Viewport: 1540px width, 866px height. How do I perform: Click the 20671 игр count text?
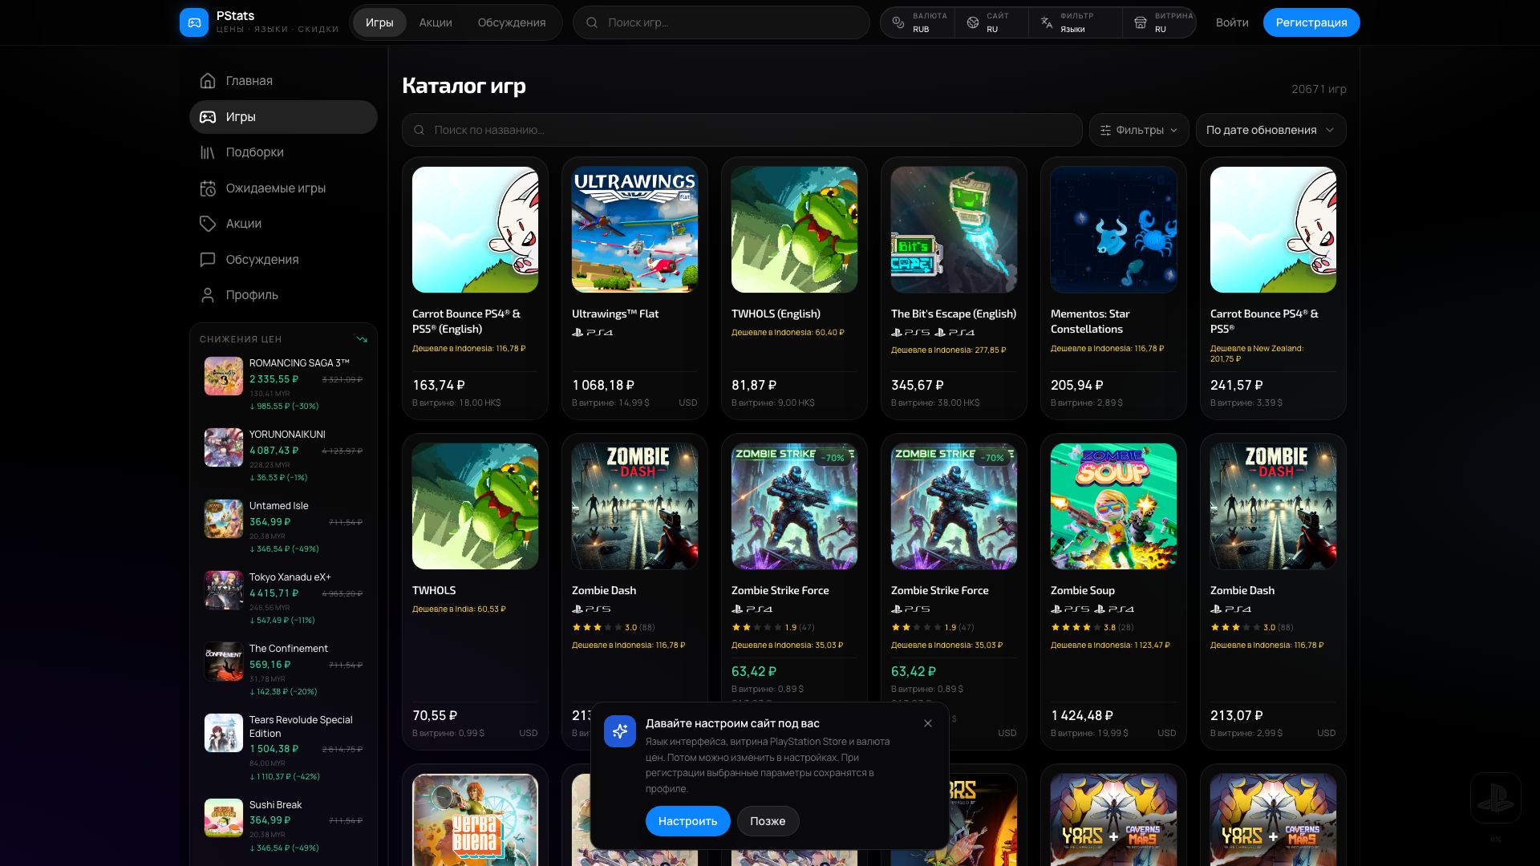pos(1319,89)
